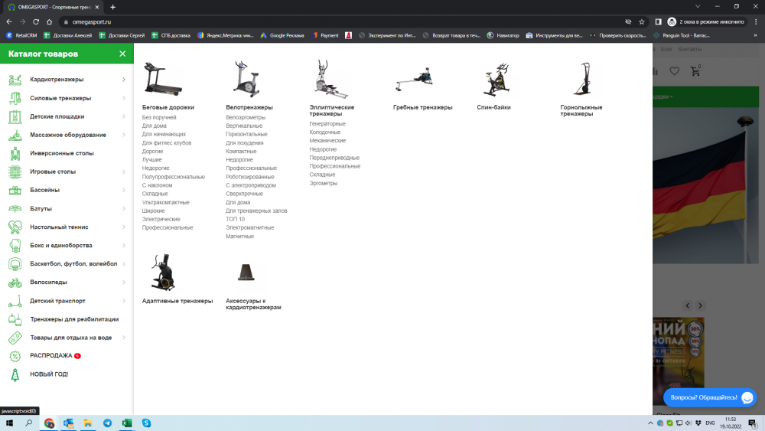Close the Каталог товаров menu
This screenshot has width=765, height=431.
(x=122, y=54)
